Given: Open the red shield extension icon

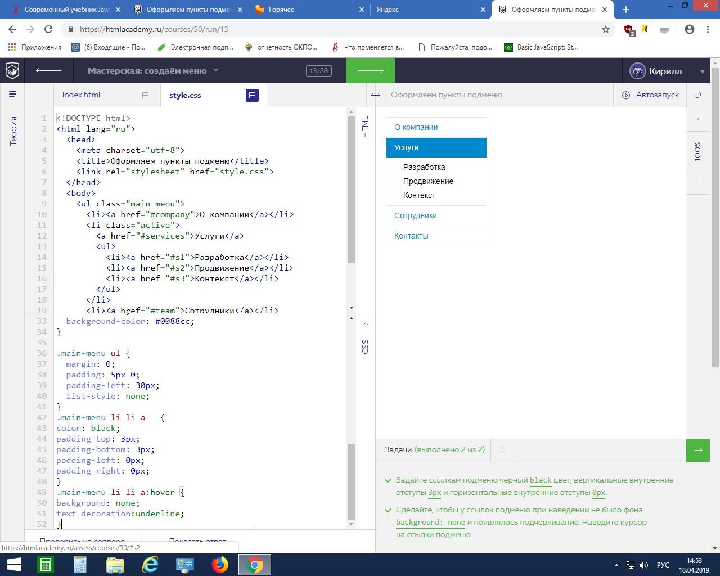Looking at the screenshot, I should click(629, 30).
